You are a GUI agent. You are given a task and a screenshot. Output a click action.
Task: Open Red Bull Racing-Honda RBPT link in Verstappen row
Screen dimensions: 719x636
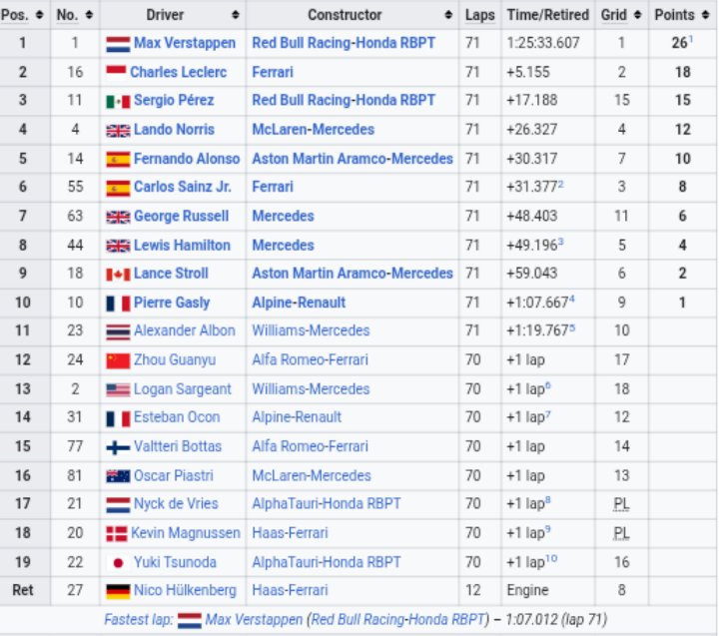pos(344,43)
